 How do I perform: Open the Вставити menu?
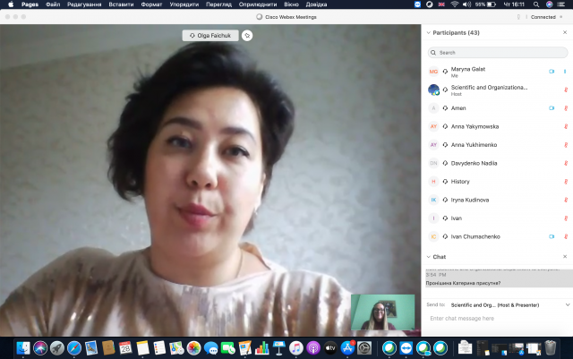(121, 4)
